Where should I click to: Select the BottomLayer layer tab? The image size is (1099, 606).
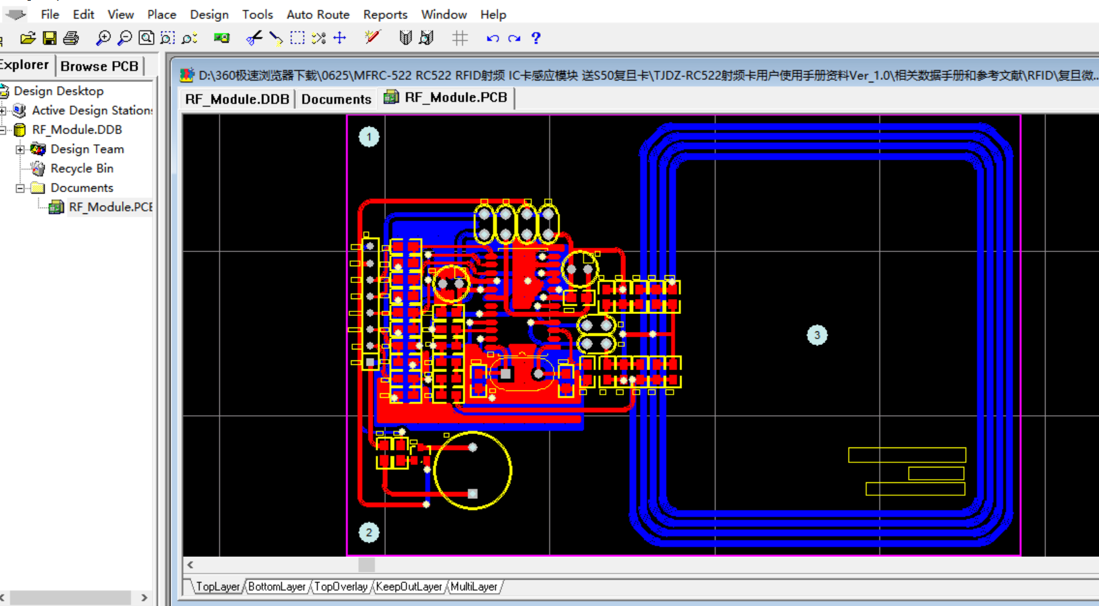click(277, 587)
